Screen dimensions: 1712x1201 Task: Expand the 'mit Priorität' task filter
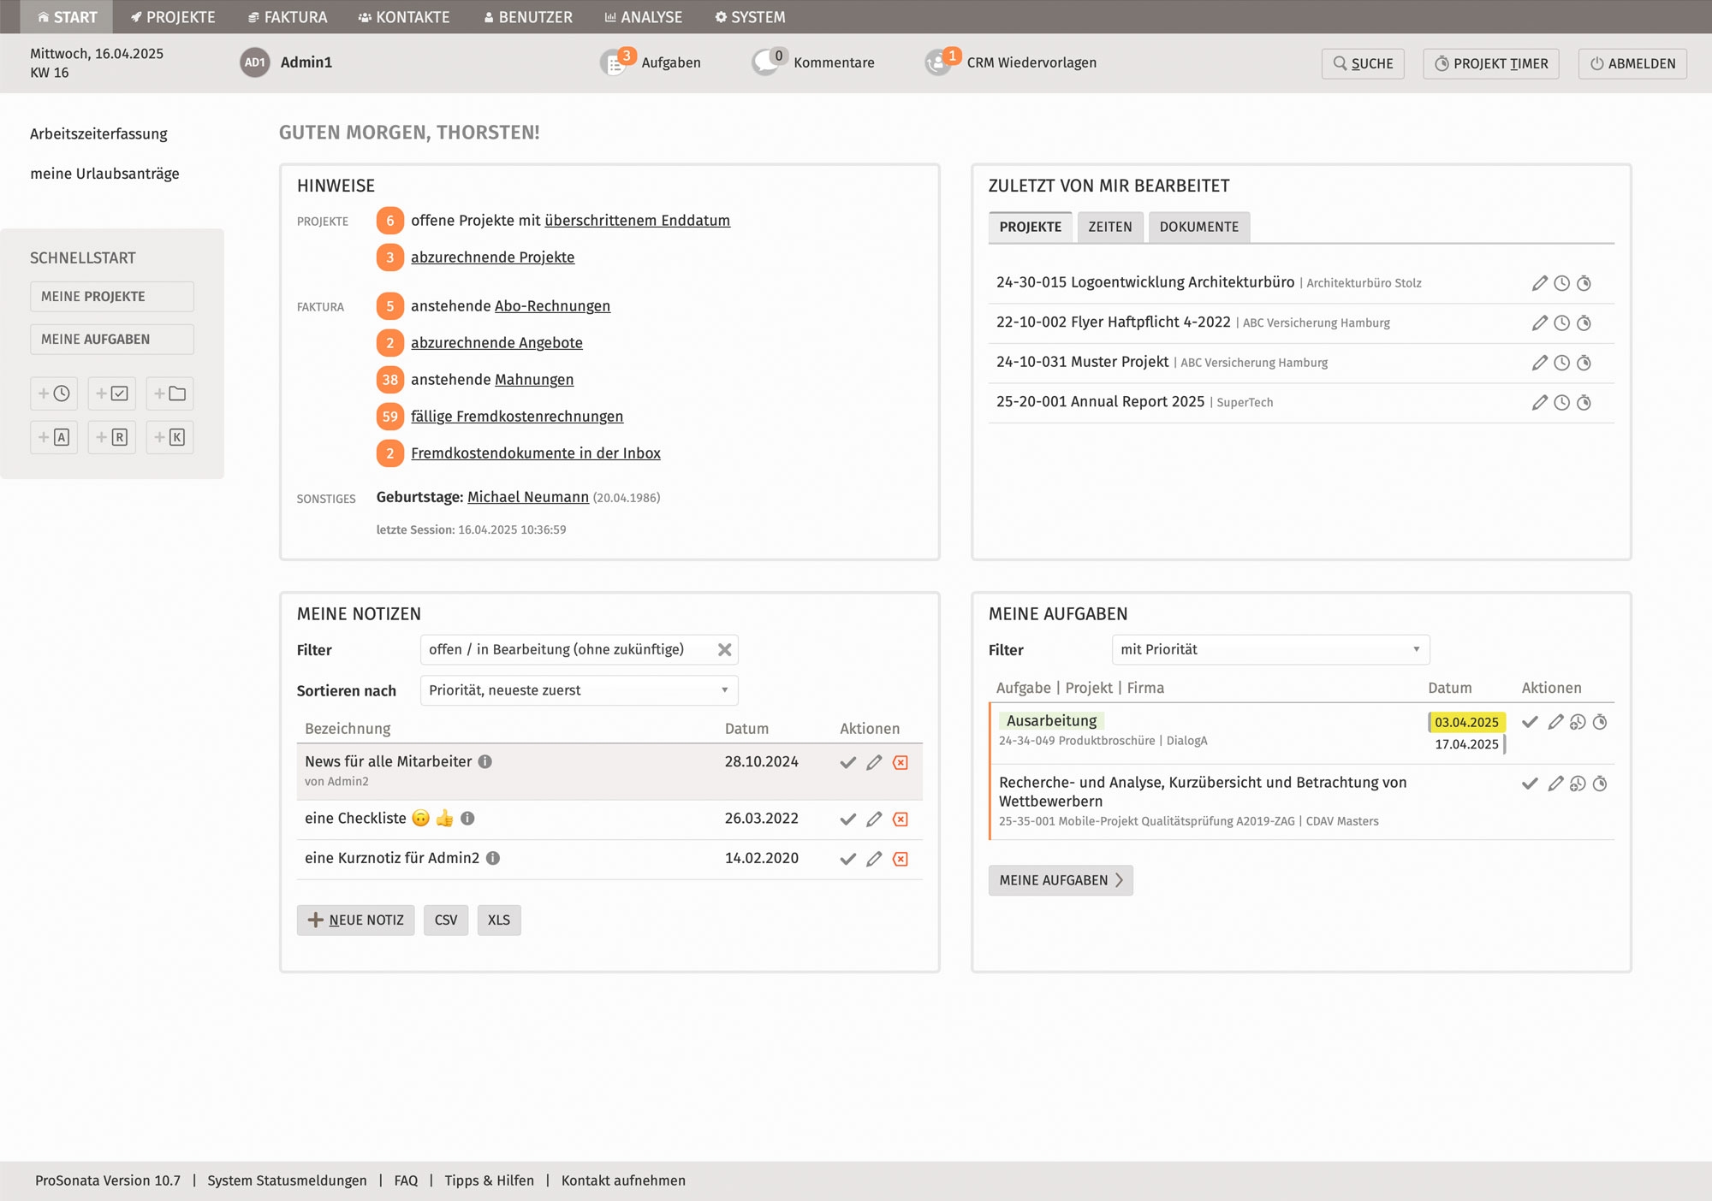pyautogui.click(x=1270, y=649)
